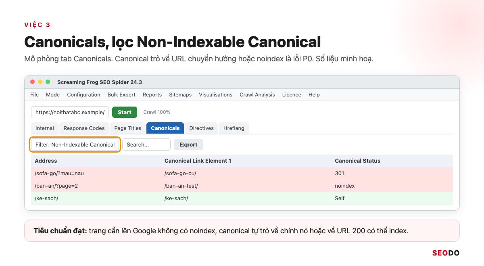Open the Visualisations menu
The width and height of the screenshot is (484, 266).
point(216,94)
